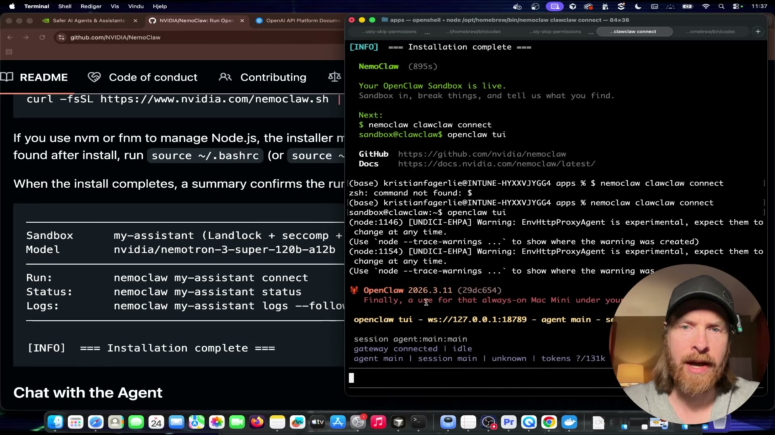
Task: Open Spotlight search in menu bar
Action: 721,6
